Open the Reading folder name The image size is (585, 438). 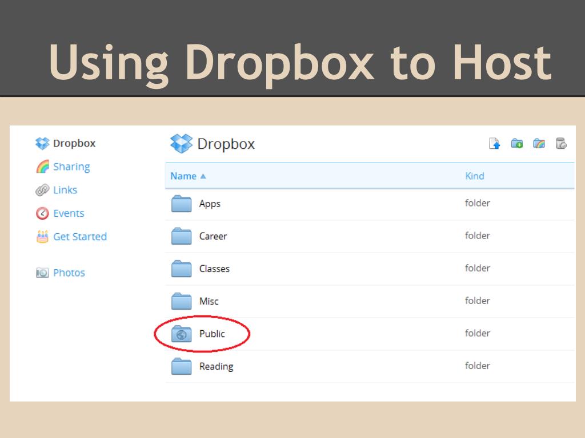coord(216,367)
